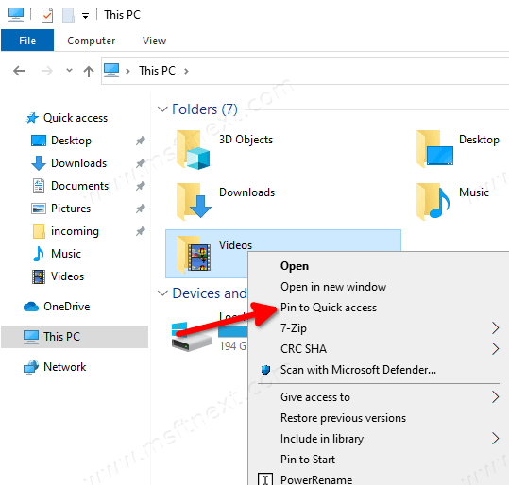
Task: Click This PC in the address bar
Action: [157, 71]
